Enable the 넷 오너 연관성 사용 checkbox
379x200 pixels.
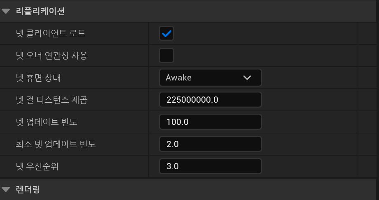tap(166, 55)
